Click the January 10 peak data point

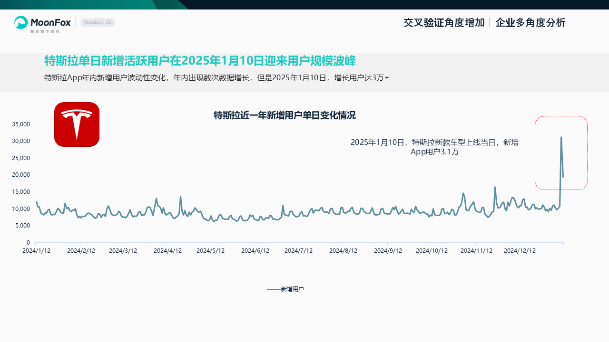tap(561, 137)
